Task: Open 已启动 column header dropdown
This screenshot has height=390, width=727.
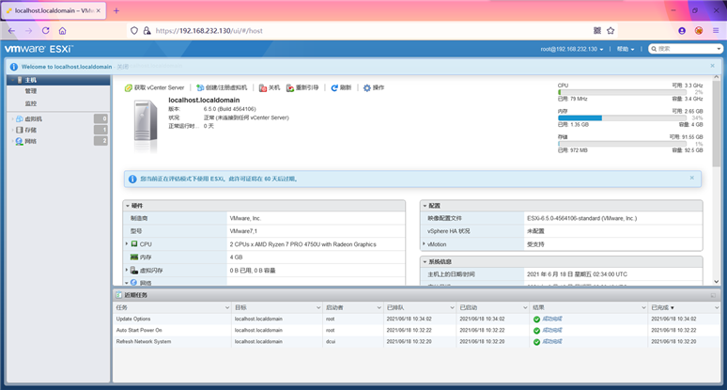Action: click(525, 307)
